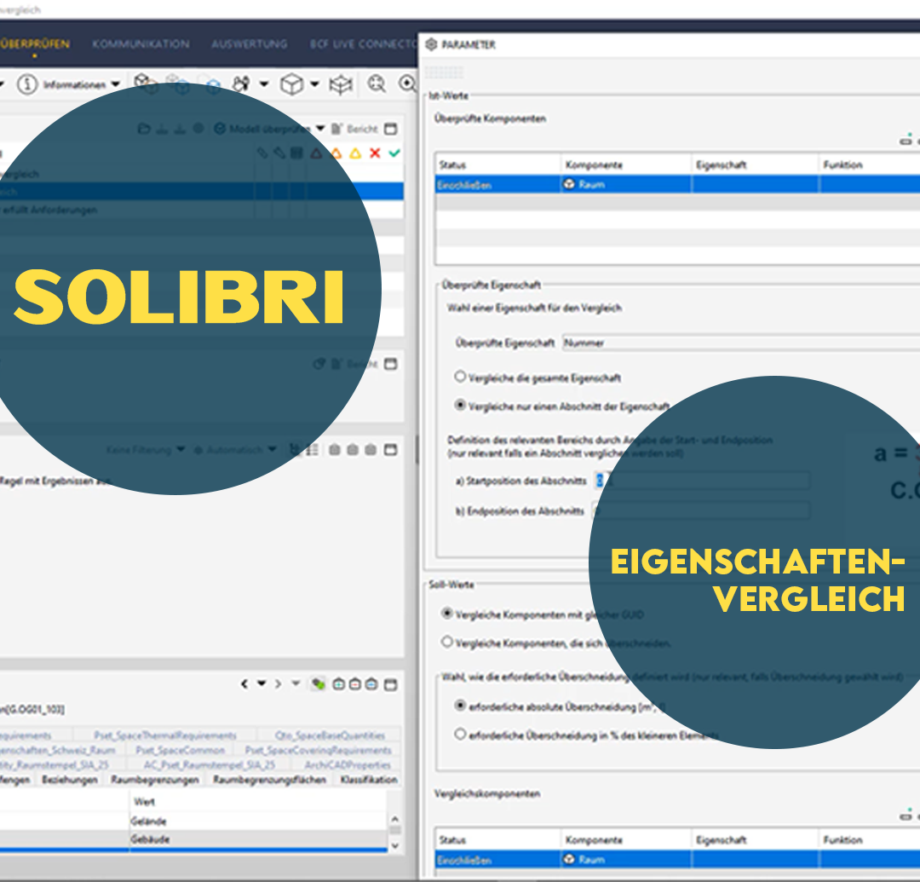Open the walk mode dropdown arrow

point(264,84)
